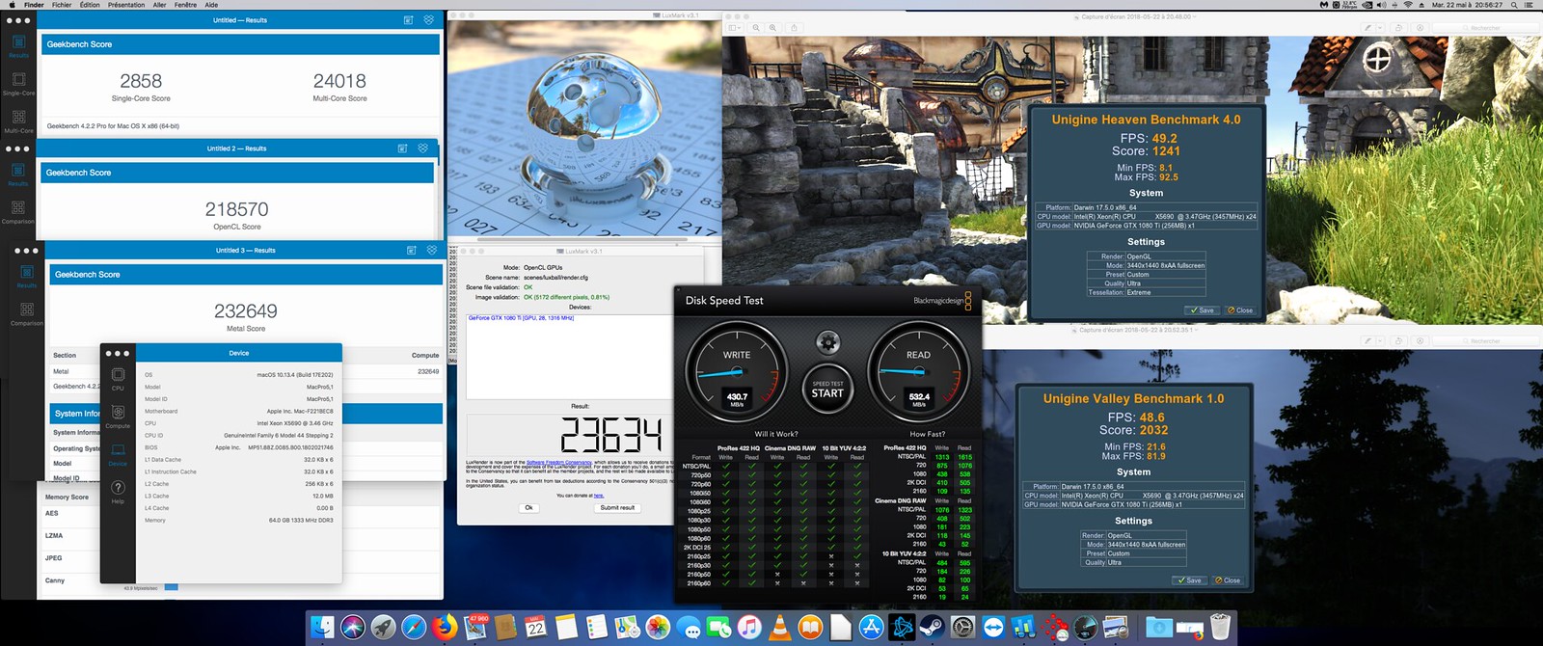The height and width of the screenshot is (646, 1543).
Task: Open the sidebar view dropdown in top Preview window
Action: pos(736,28)
